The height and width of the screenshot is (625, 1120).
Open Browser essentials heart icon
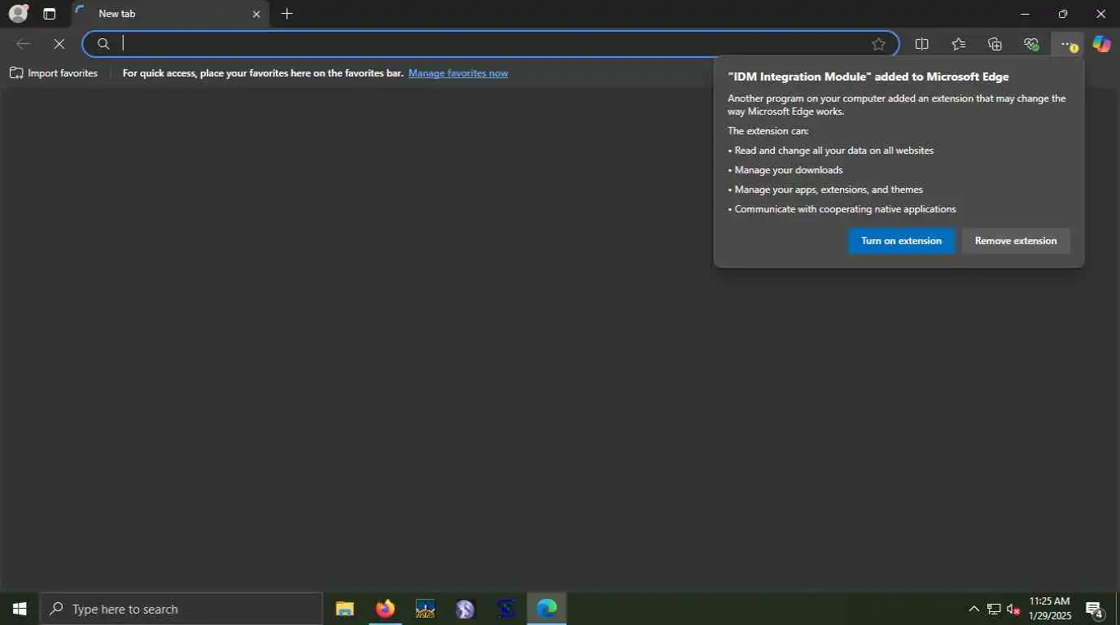tap(1031, 44)
